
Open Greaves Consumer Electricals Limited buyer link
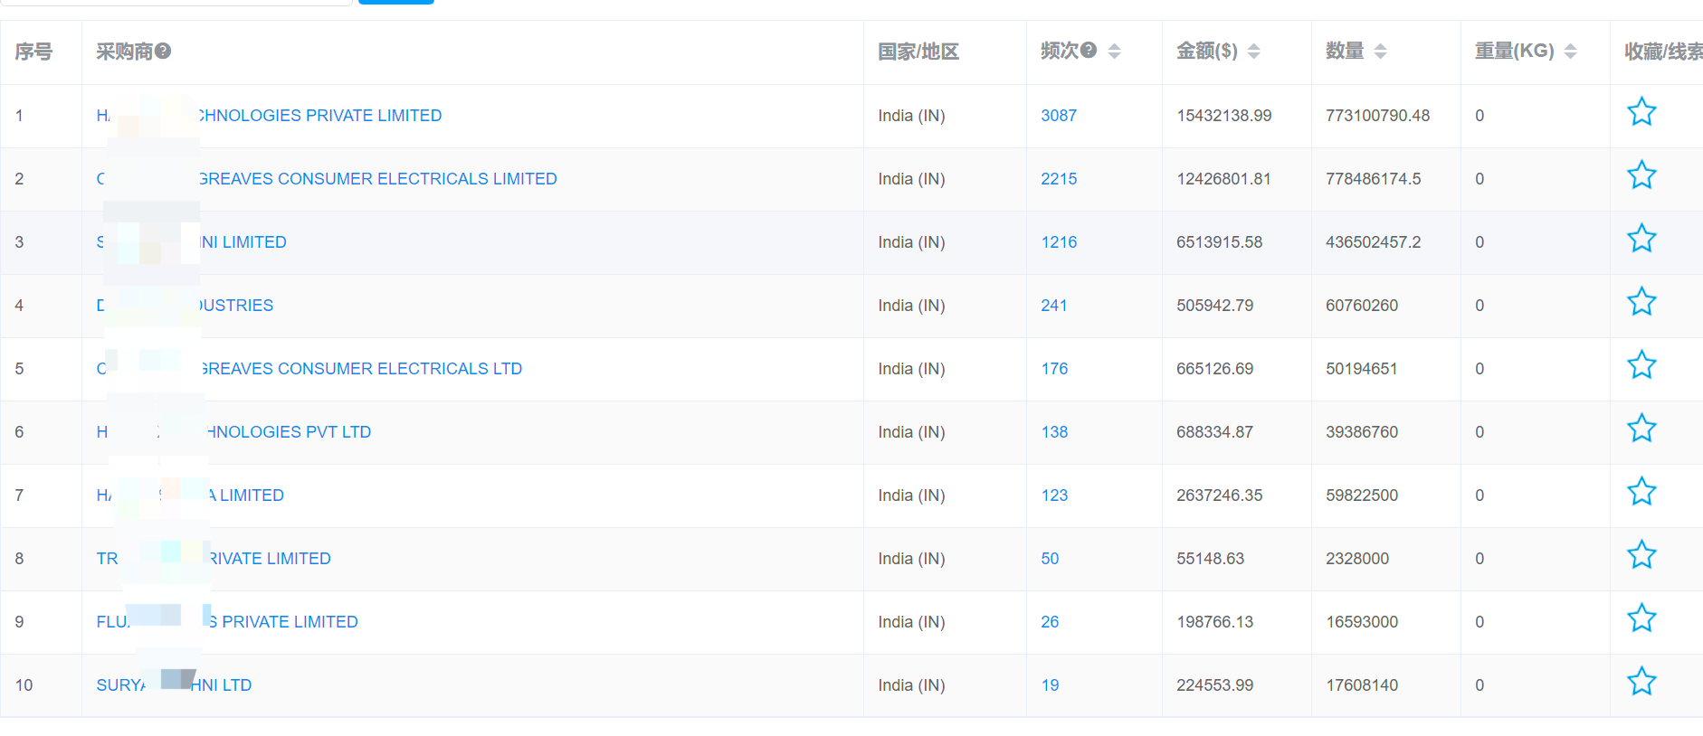pos(327,179)
